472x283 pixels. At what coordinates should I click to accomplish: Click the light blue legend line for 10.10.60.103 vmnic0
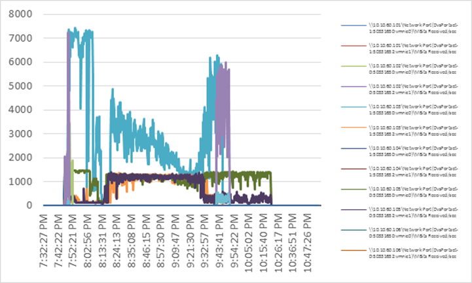pyautogui.click(x=354, y=107)
